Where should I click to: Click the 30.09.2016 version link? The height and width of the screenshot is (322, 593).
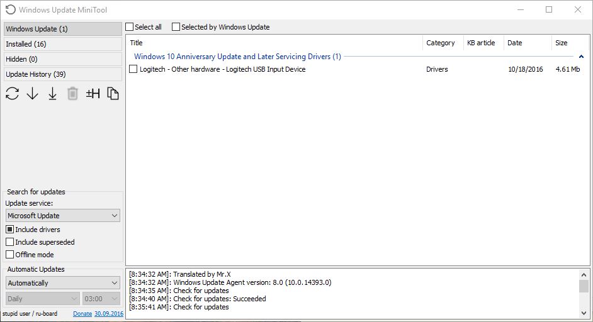point(109,314)
